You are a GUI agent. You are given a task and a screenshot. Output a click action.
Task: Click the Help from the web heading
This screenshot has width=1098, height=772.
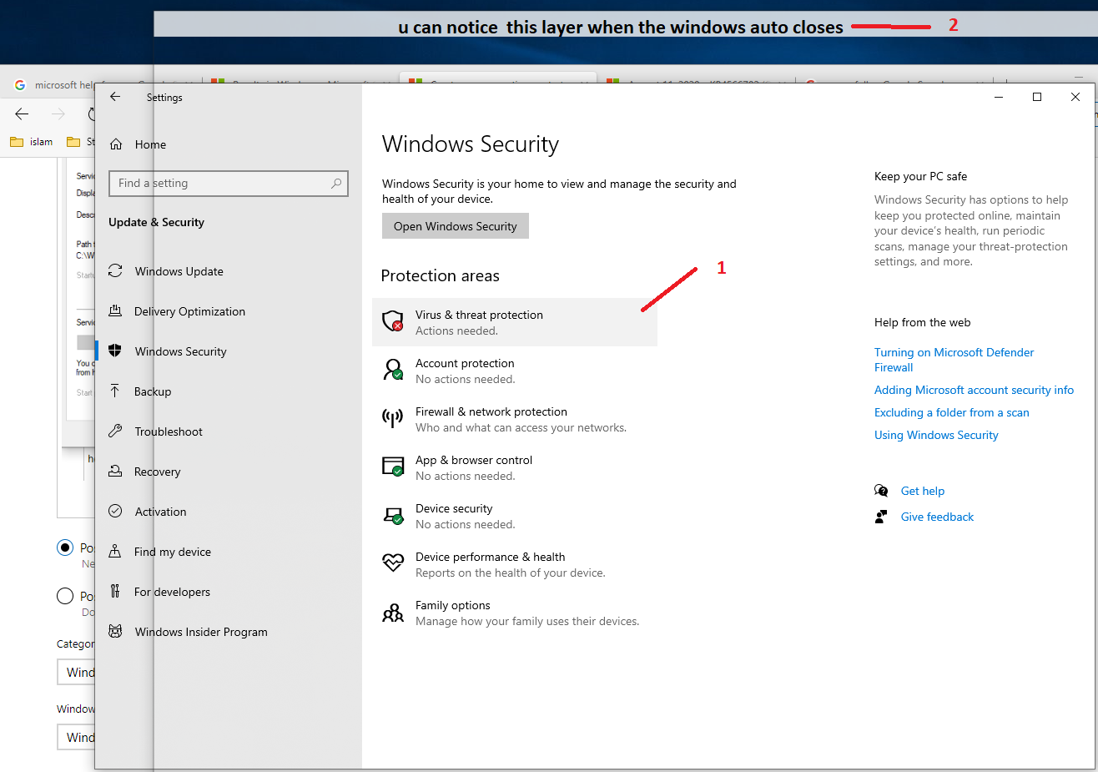pos(922,322)
